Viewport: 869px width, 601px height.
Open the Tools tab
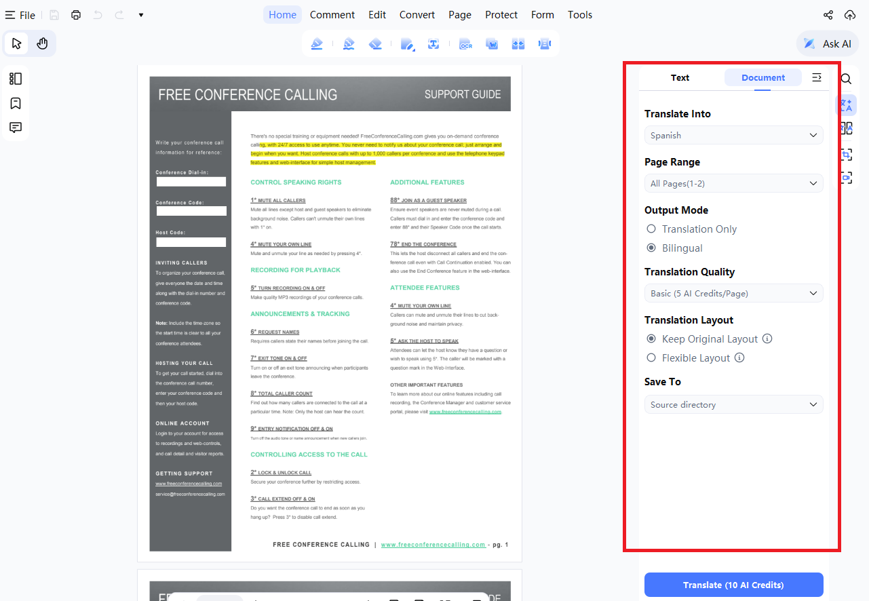click(x=580, y=15)
